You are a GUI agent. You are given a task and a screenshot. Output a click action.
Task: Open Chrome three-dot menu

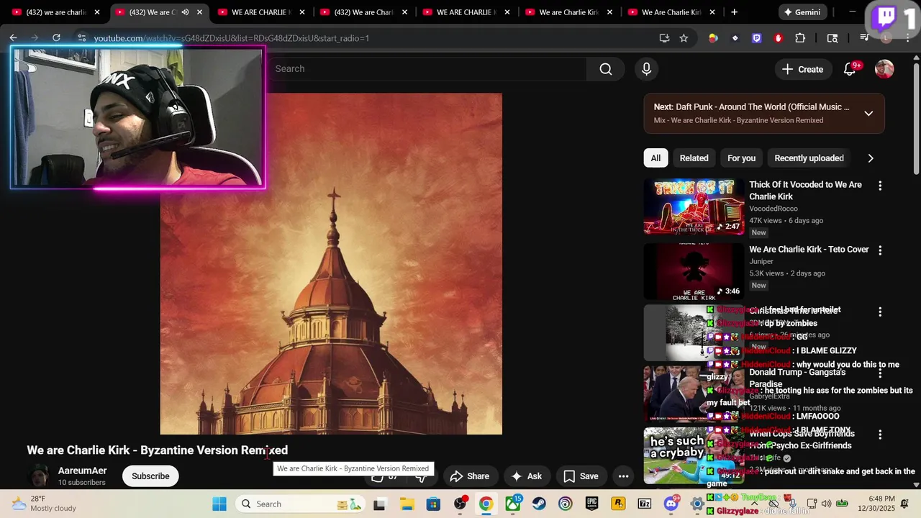pos(907,38)
